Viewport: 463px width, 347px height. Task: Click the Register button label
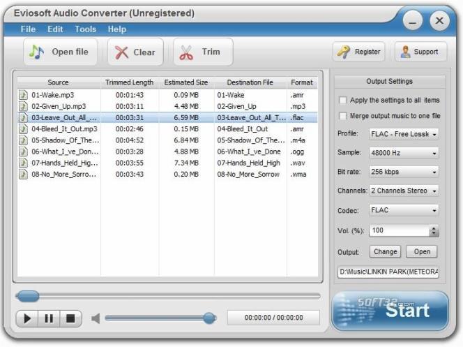[x=367, y=52]
